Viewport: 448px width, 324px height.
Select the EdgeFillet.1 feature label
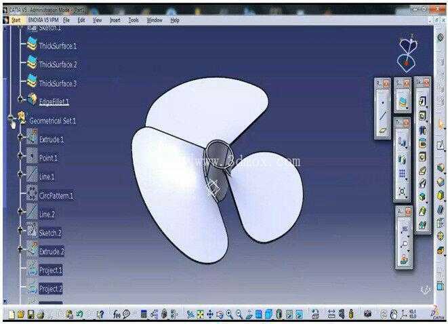[54, 102]
